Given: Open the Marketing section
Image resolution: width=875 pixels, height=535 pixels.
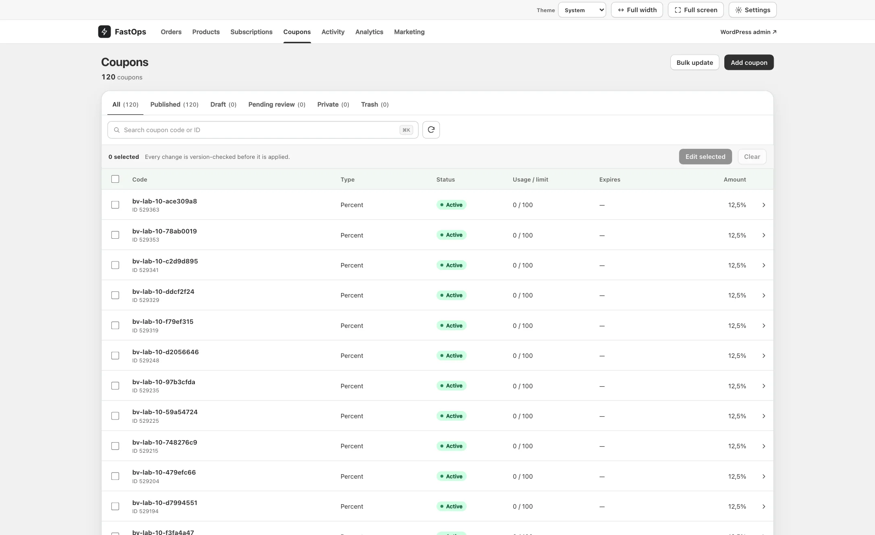Looking at the screenshot, I should [x=409, y=32].
